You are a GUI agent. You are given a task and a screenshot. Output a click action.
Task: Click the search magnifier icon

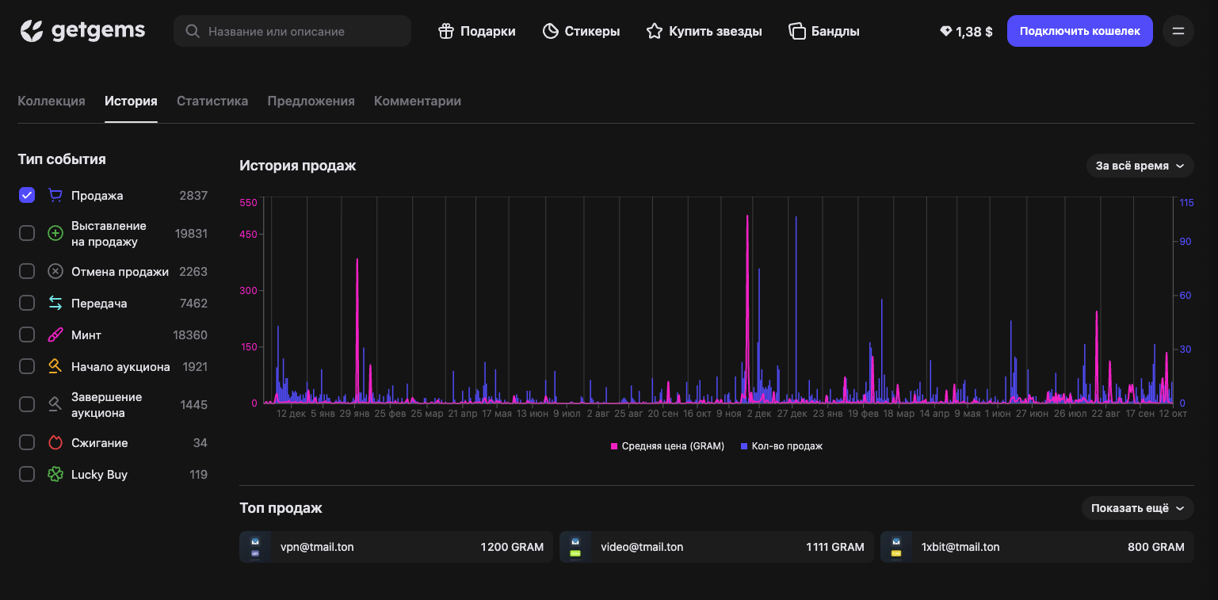[x=192, y=32]
